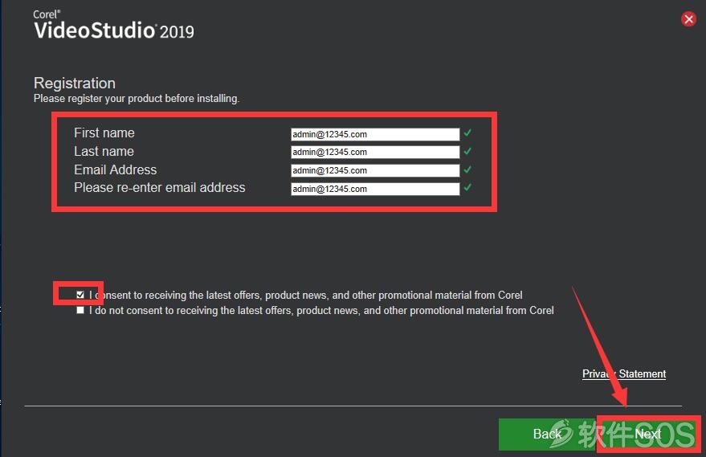Focus the Email Address input field

[375, 170]
